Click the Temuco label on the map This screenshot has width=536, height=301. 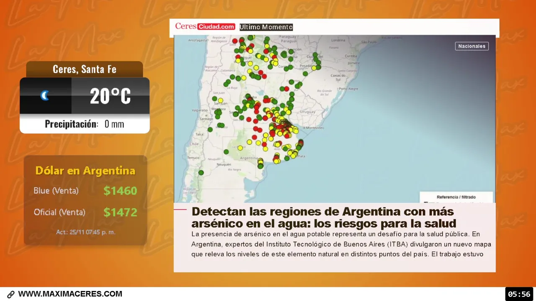[194, 158]
